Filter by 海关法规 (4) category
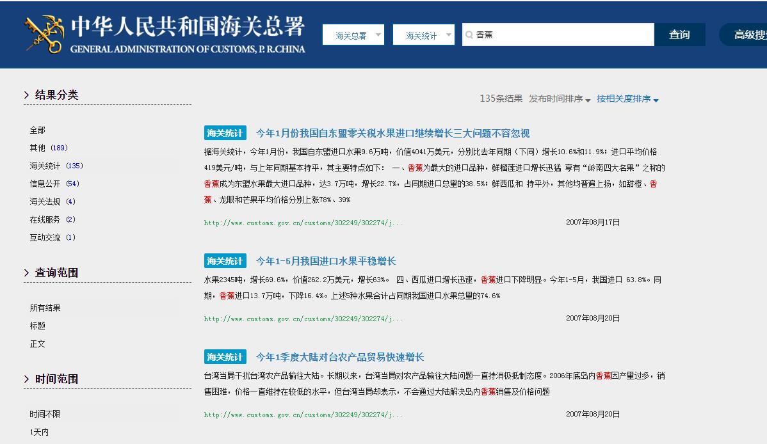This screenshot has width=767, height=444. [52, 202]
